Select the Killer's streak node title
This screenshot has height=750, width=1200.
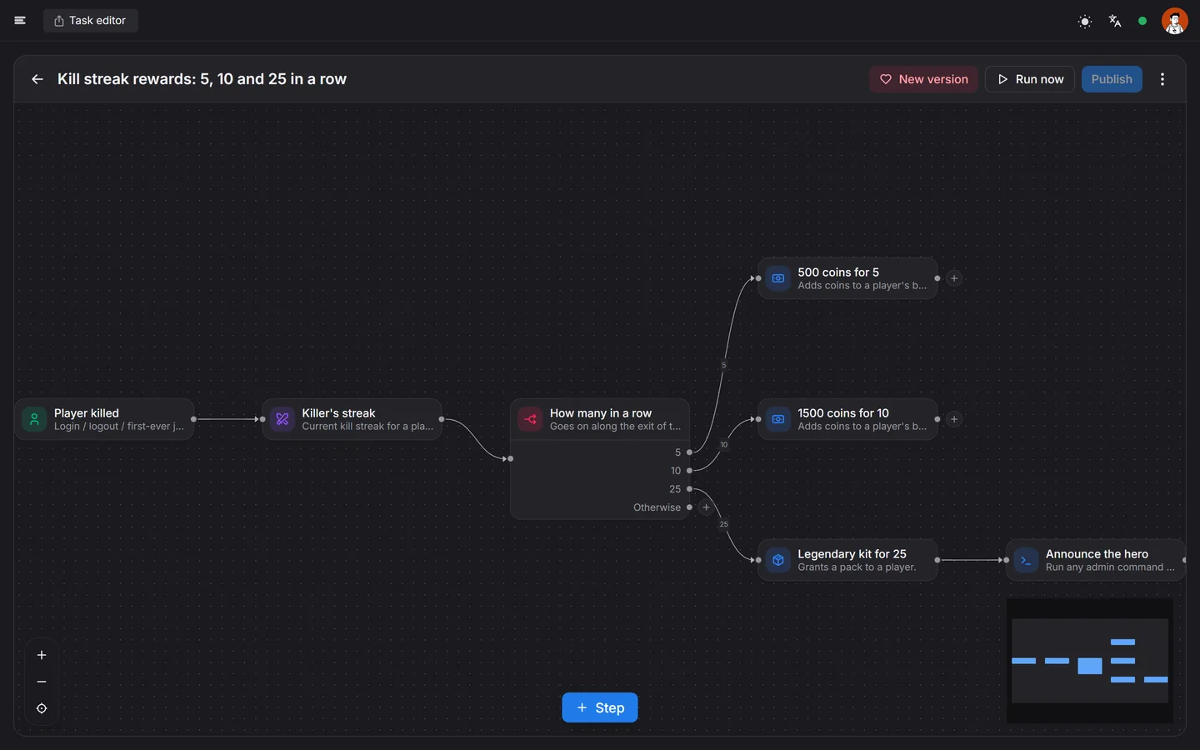pos(338,413)
